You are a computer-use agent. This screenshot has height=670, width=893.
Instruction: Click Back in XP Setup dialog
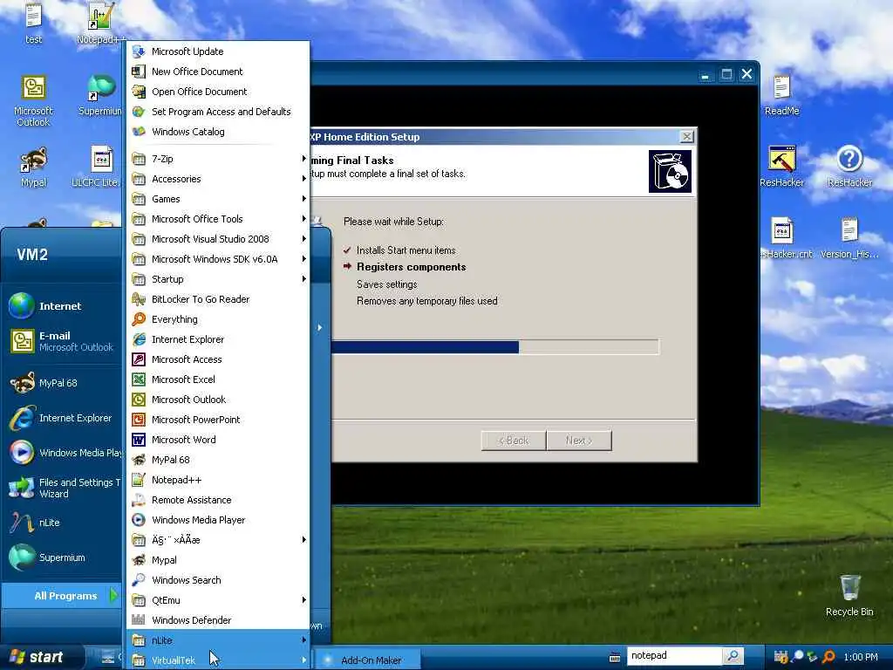(514, 441)
